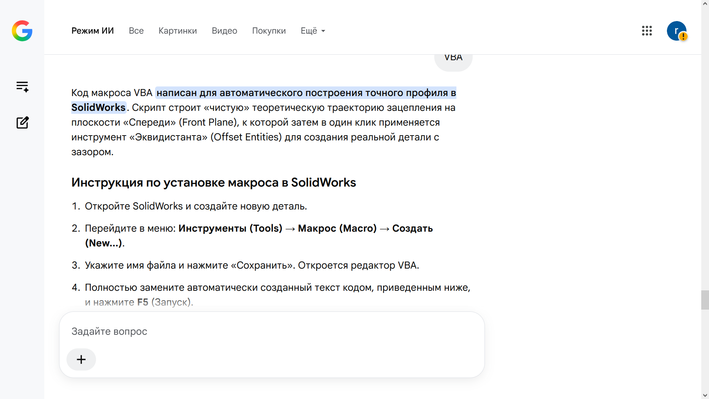709x399 pixels.
Task: Open the Google apps grid
Action: [x=647, y=31]
